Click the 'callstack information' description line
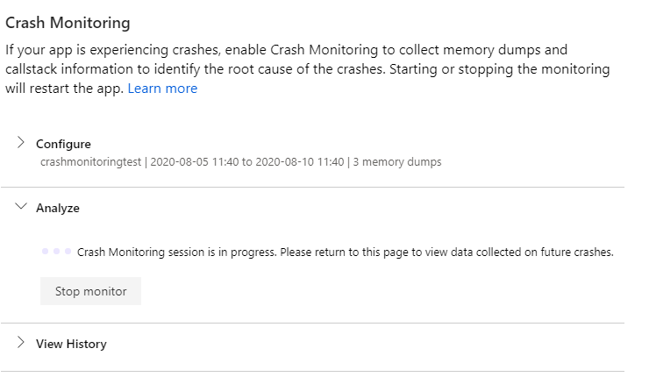 click(307, 69)
